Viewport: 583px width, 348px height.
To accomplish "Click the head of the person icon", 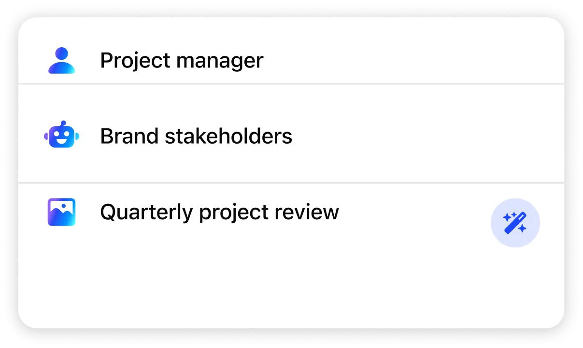I will [61, 54].
